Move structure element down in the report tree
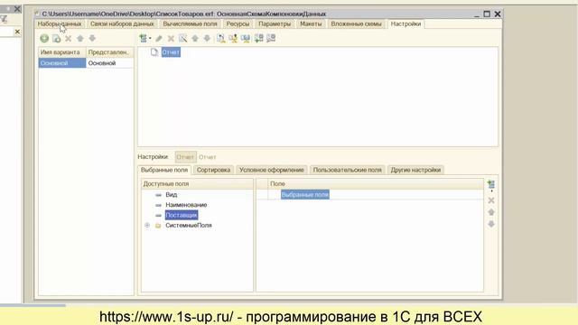 207,38
